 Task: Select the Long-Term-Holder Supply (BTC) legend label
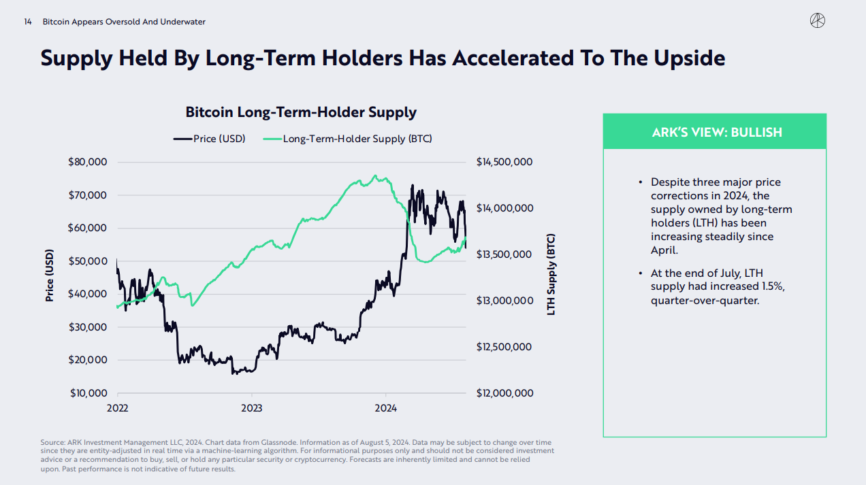click(x=357, y=139)
